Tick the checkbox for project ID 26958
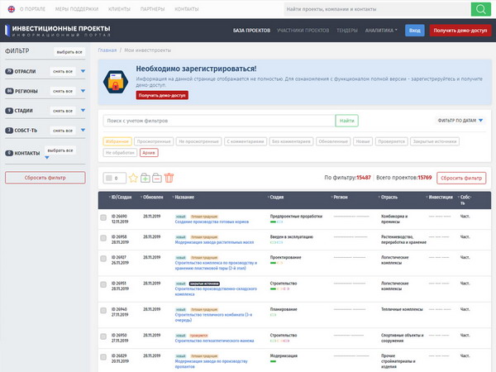496x372 pixels. pyautogui.click(x=103, y=237)
